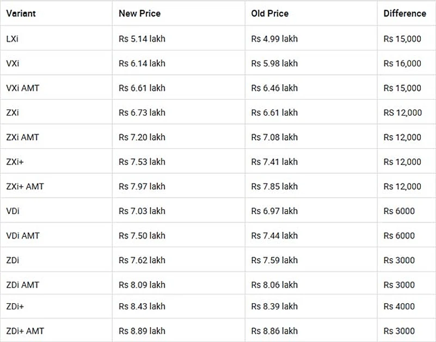This screenshot has width=436, height=342.
Task: Click the Old Price column header
Action: coord(270,14)
